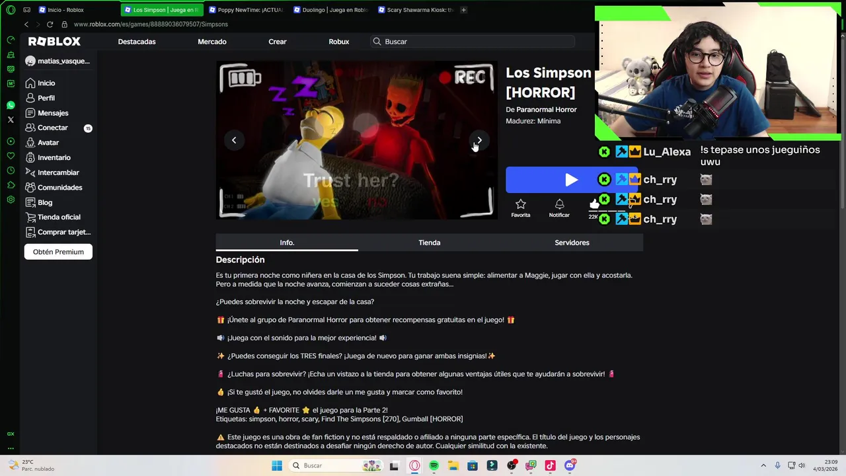Screen dimensions: 846x476
Task: Open Discord from the taskbar
Action: click(570, 465)
